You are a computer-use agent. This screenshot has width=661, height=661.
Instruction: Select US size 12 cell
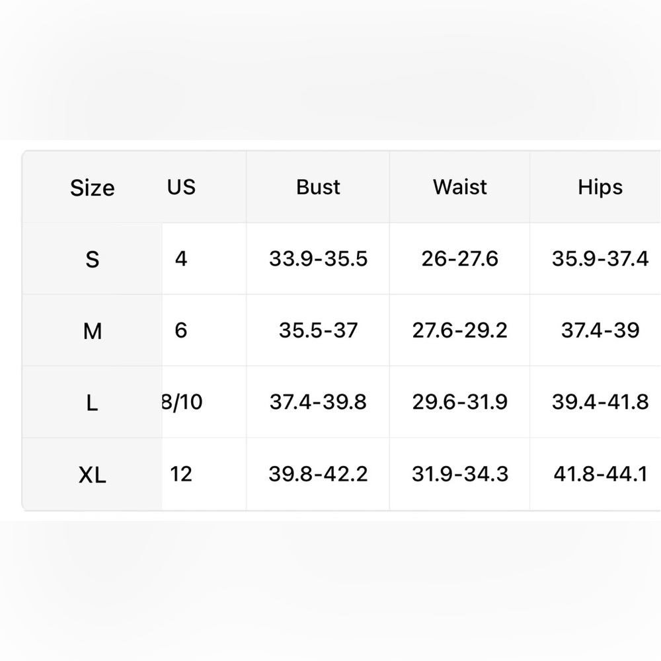(x=181, y=474)
